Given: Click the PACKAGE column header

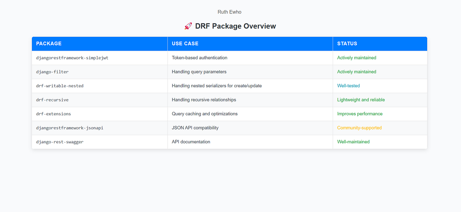Looking at the screenshot, I should (x=49, y=44).
